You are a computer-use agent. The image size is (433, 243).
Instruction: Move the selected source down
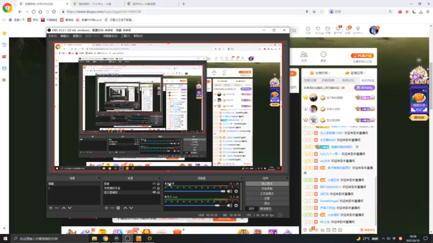pos(131,208)
